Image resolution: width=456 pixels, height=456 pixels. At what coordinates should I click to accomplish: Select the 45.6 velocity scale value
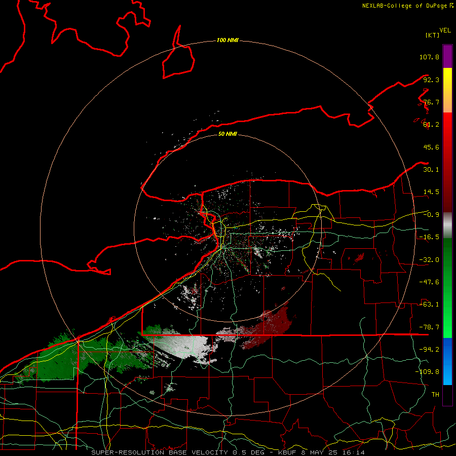431,147
